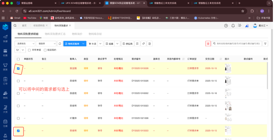Switch to 物料采购需求汇总 tab

(x=55, y=34)
